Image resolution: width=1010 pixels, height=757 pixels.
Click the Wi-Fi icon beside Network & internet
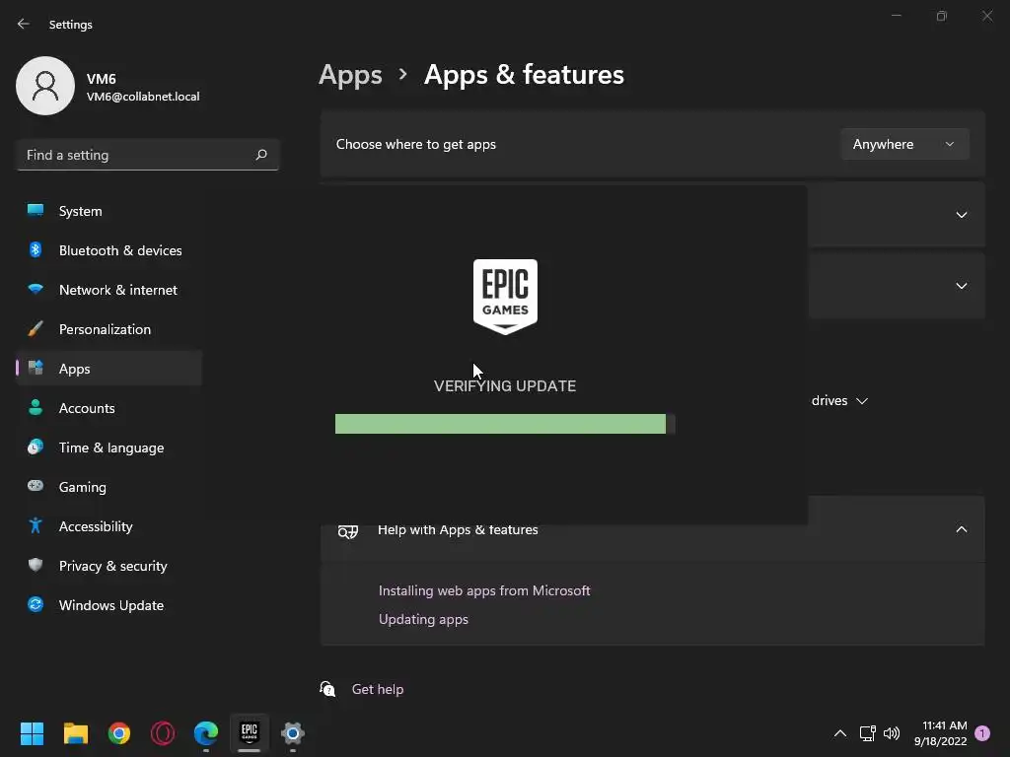36,289
